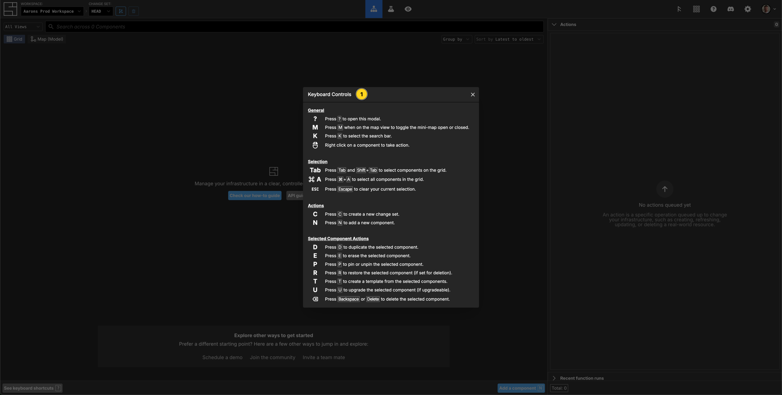
Task: Select the Model diagram icon in top bar
Action: click(x=374, y=9)
